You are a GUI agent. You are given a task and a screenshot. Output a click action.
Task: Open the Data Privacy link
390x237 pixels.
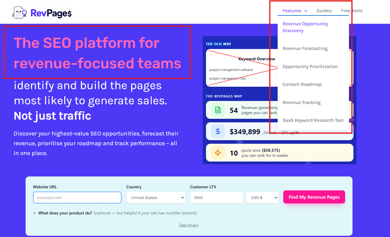189,225
